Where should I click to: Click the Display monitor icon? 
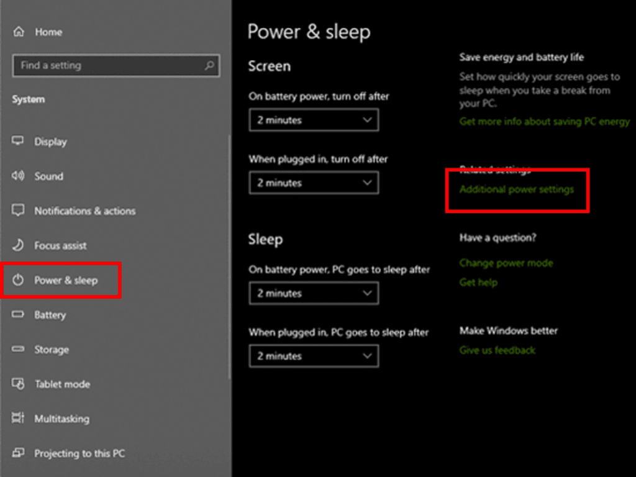(19, 142)
